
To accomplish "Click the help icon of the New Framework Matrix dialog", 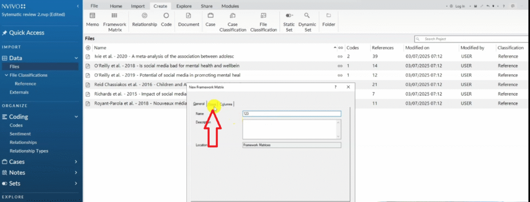I will [335, 87].
